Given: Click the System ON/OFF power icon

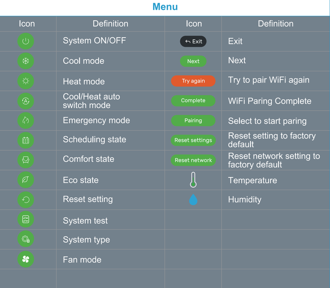Looking at the screenshot, I should click(x=26, y=41).
